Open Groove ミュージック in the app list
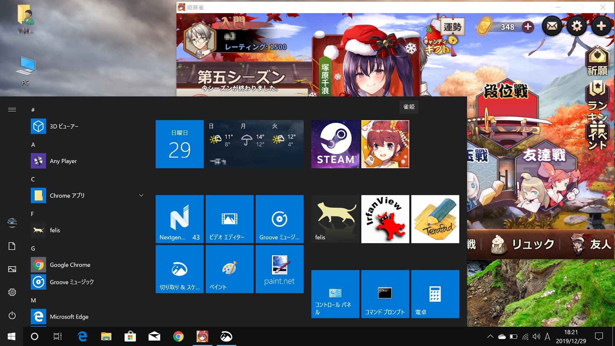Image resolution: width=615 pixels, height=346 pixels. [x=88, y=282]
